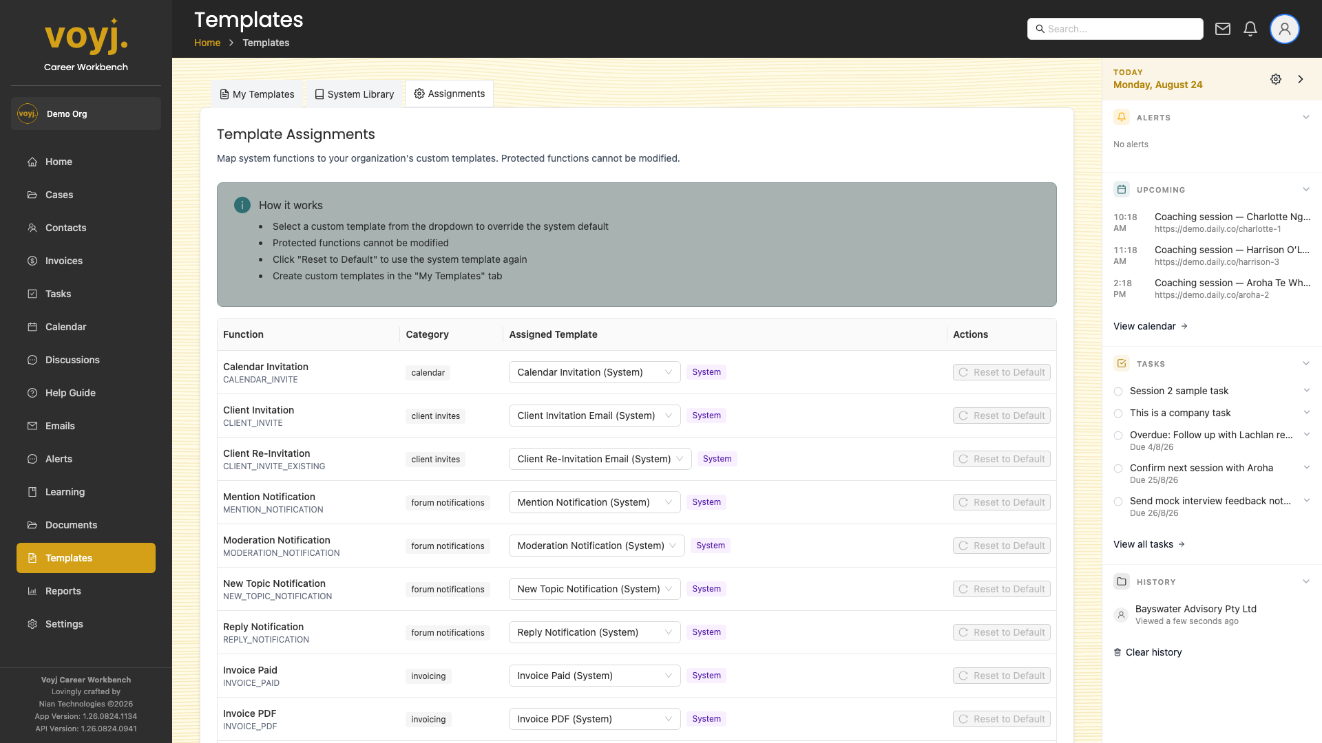Image resolution: width=1322 pixels, height=743 pixels.
Task: Mark 'Overdue: Follow up with Lachlan' task complete
Action: pos(1118,435)
